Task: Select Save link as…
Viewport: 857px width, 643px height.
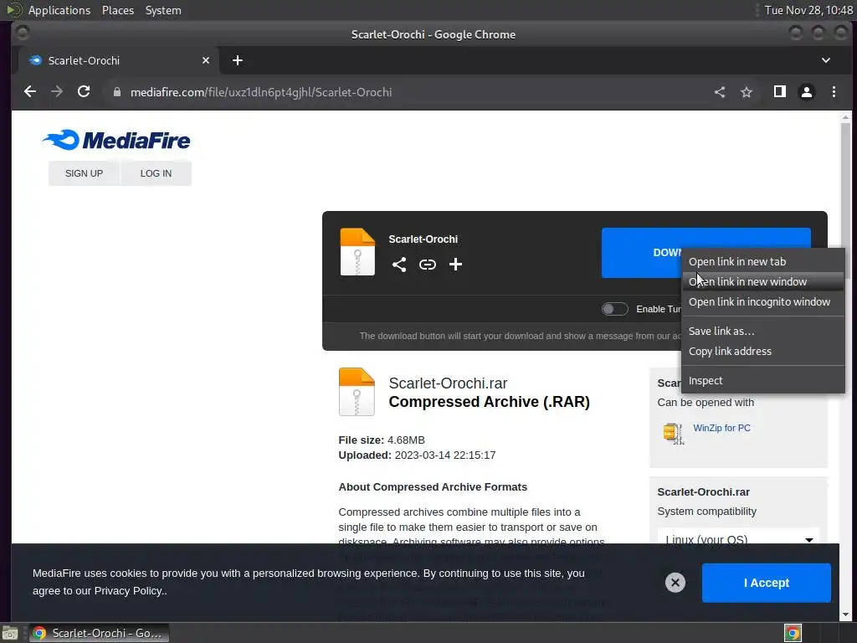Action: coord(763,331)
